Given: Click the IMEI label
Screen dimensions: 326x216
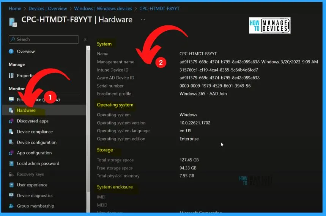Looking at the screenshot, I should coord(101,197).
